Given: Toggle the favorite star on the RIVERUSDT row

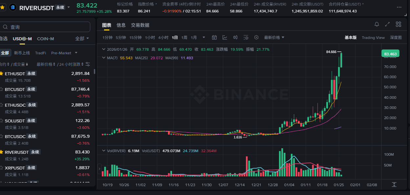Looking at the screenshot, I should coord(2,152).
